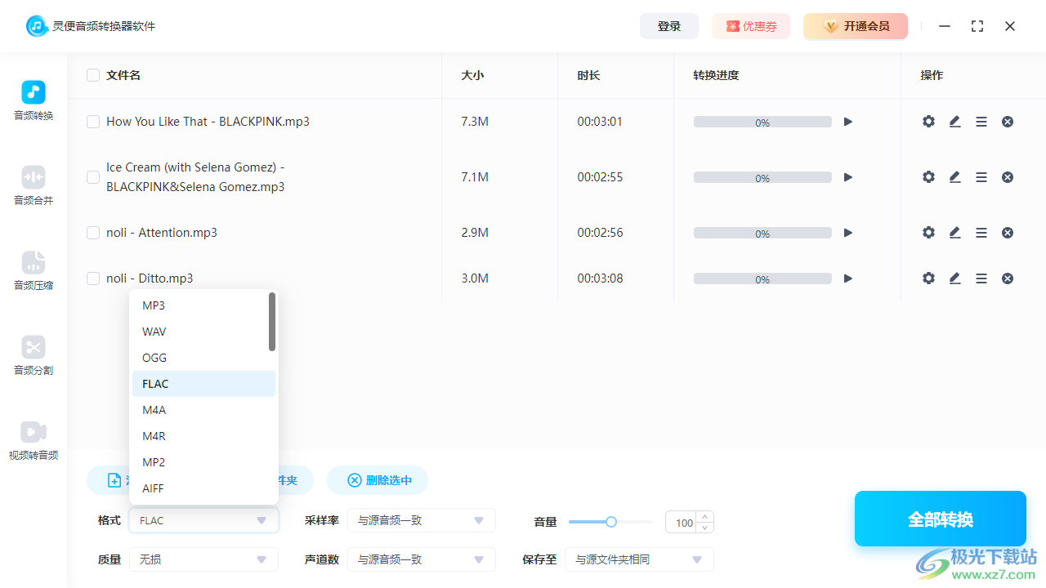Open details list icon for How You Like That
Viewport: 1046px width, 588px height.
coord(981,122)
